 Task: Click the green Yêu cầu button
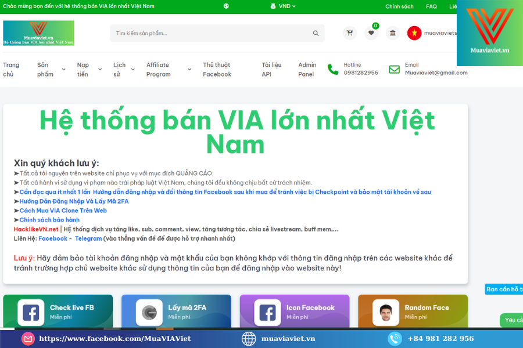[x=511, y=320]
